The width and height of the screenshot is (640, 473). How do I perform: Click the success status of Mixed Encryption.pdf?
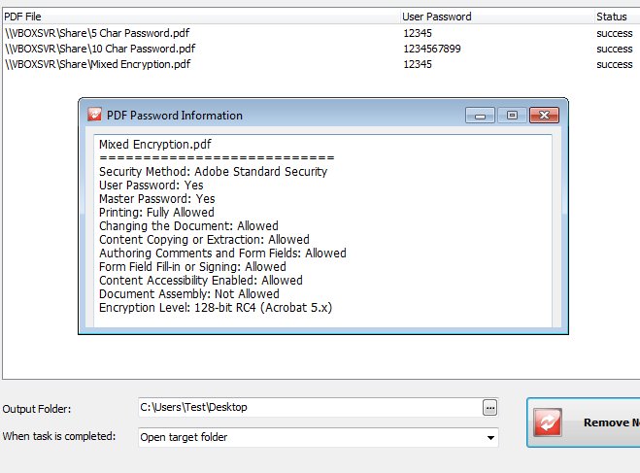[x=615, y=64]
